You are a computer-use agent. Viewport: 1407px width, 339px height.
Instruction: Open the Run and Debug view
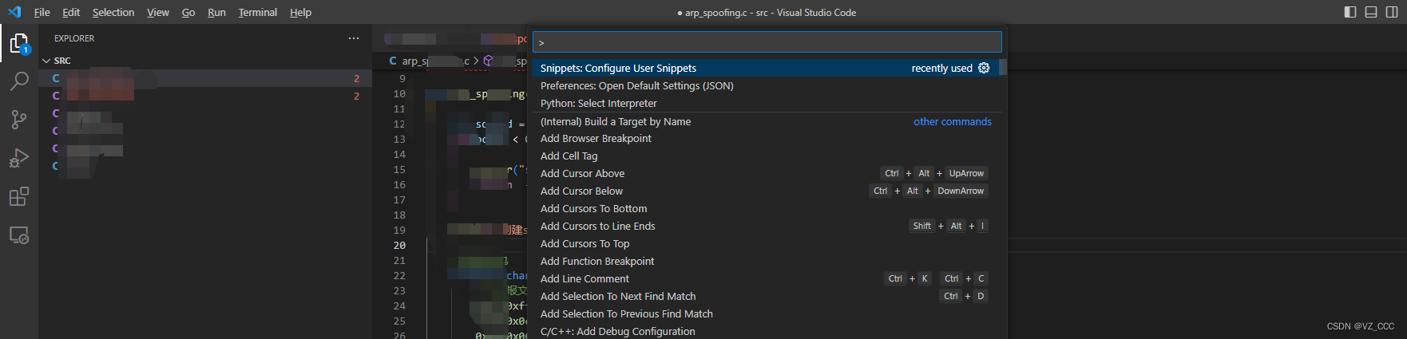pos(18,158)
